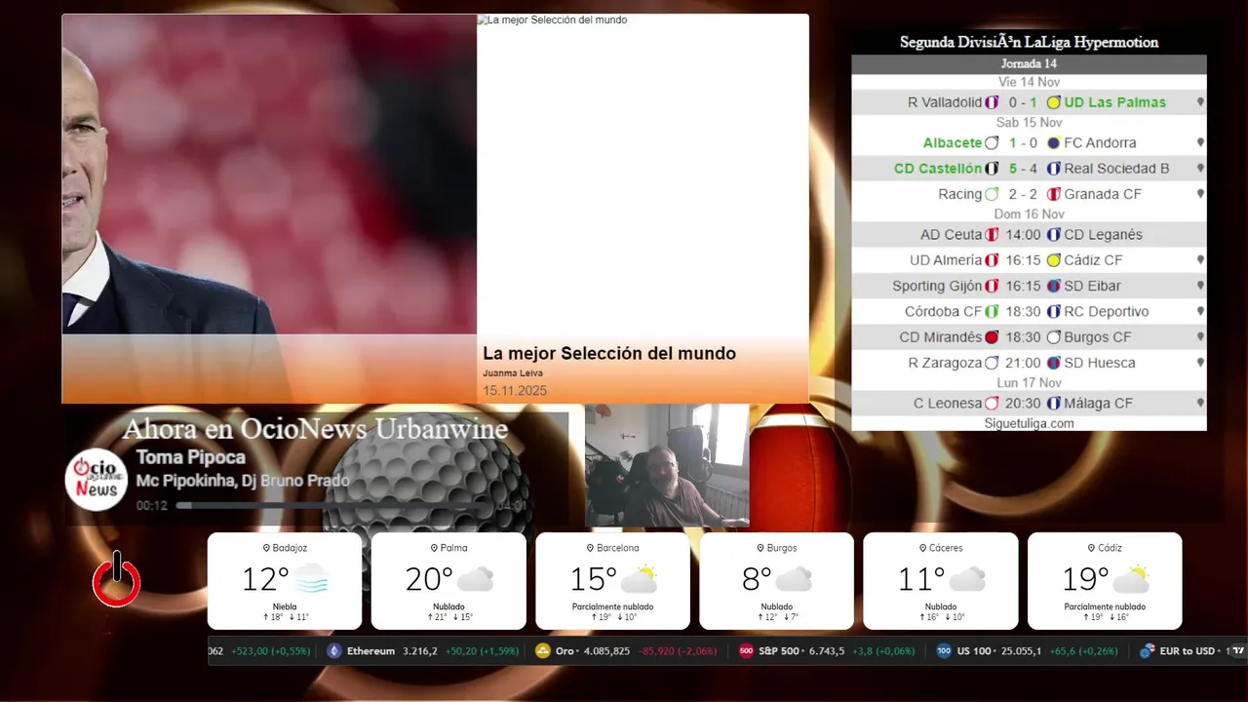The image size is (1248, 702).
Task: Open the OcioNews round logo
Action: (97, 479)
